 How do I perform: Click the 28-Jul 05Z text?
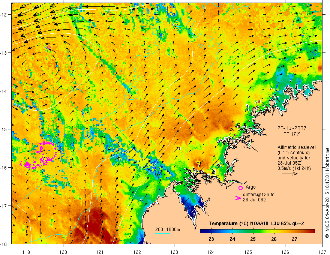tap(289, 163)
